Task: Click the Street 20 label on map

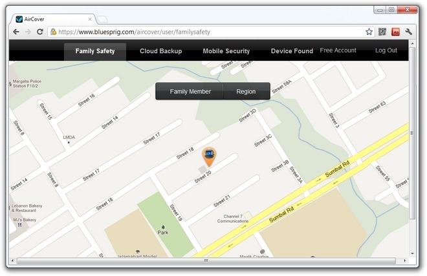Action: point(203,177)
